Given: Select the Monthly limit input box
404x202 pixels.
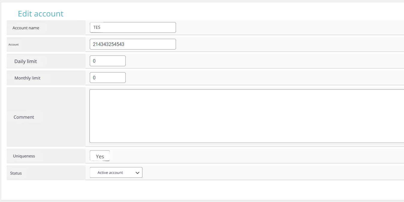Looking at the screenshot, I should click(x=108, y=78).
